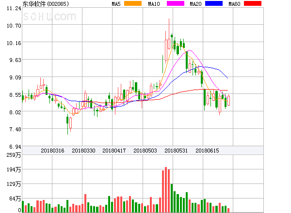291x213 pixels.
Task: Click the red MA60 legend swatch
Action: coord(253,3)
